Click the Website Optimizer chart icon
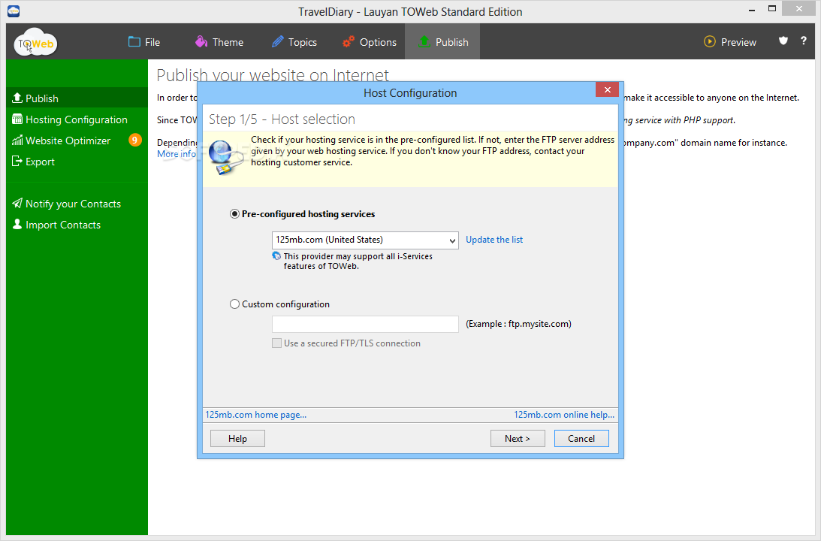This screenshot has height=541, width=821. pos(17,140)
